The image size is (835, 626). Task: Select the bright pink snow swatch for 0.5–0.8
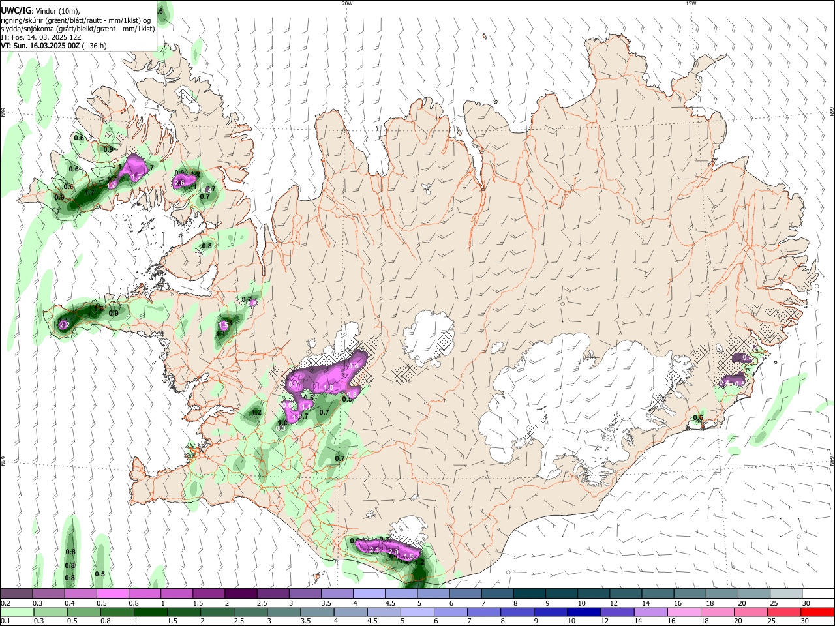(113, 593)
